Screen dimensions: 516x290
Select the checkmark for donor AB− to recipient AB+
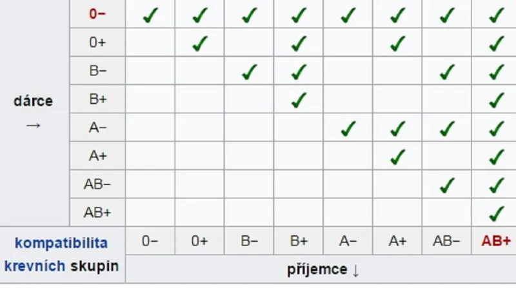496,186
